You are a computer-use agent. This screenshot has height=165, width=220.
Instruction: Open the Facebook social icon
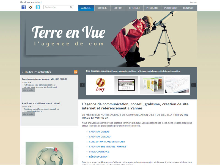[24, 7]
